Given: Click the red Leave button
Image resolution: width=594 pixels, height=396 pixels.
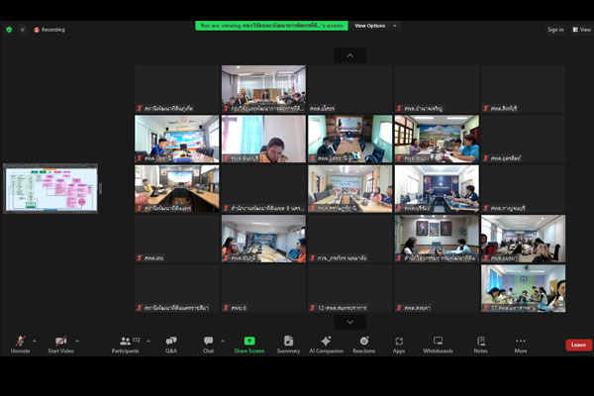Looking at the screenshot, I should (x=578, y=345).
